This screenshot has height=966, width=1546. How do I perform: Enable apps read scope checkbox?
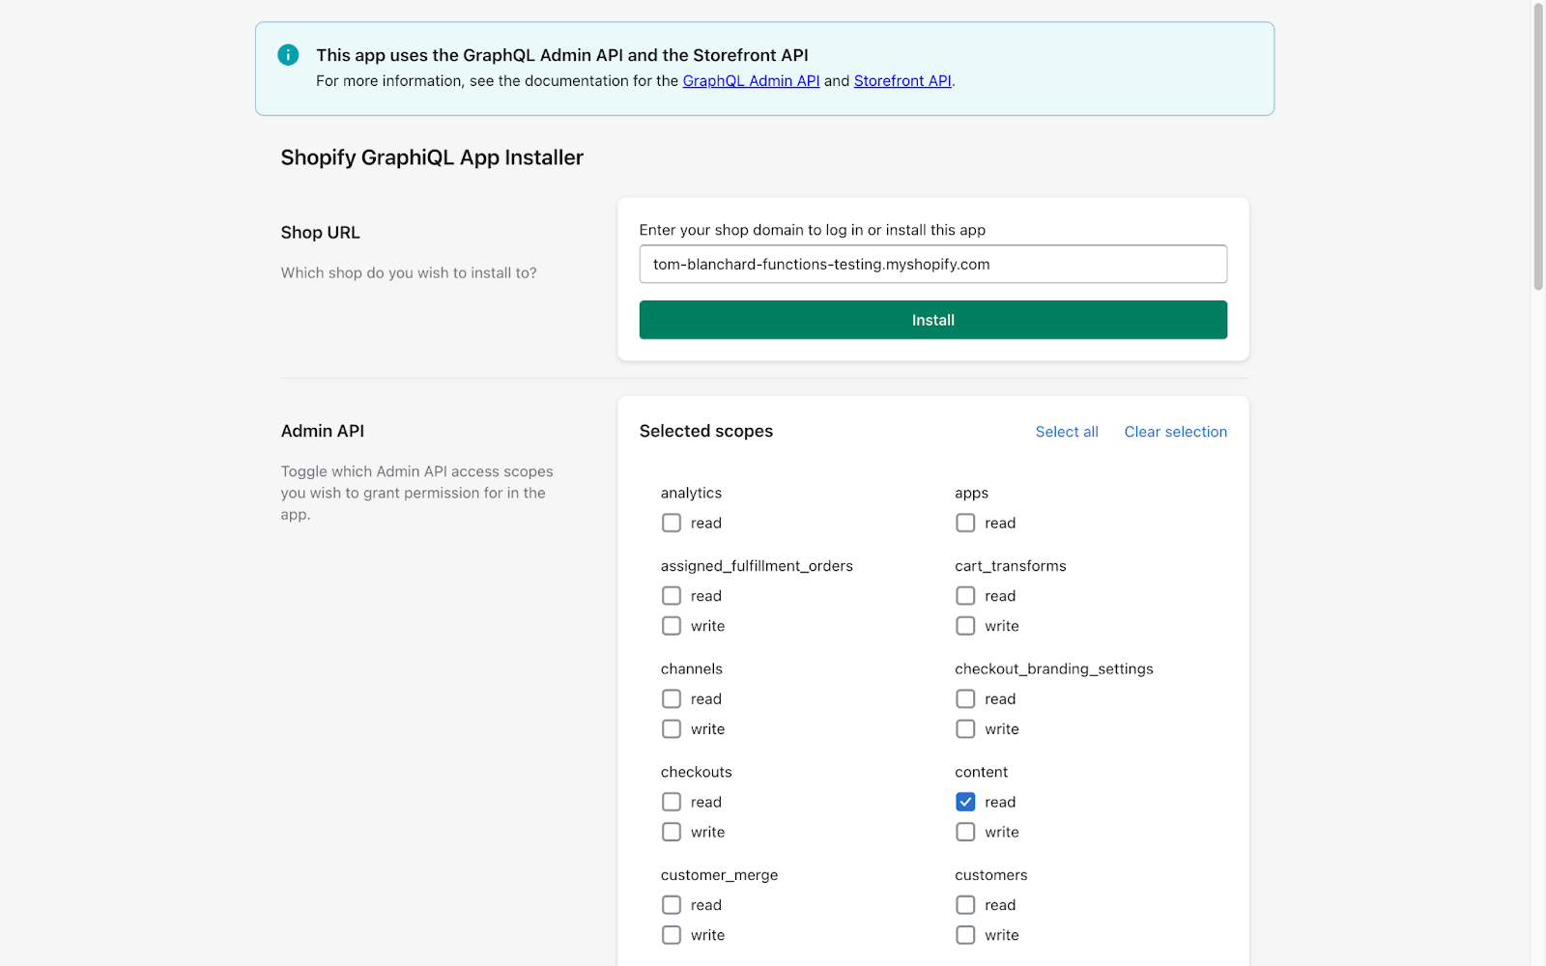click(x=965, y=523)
